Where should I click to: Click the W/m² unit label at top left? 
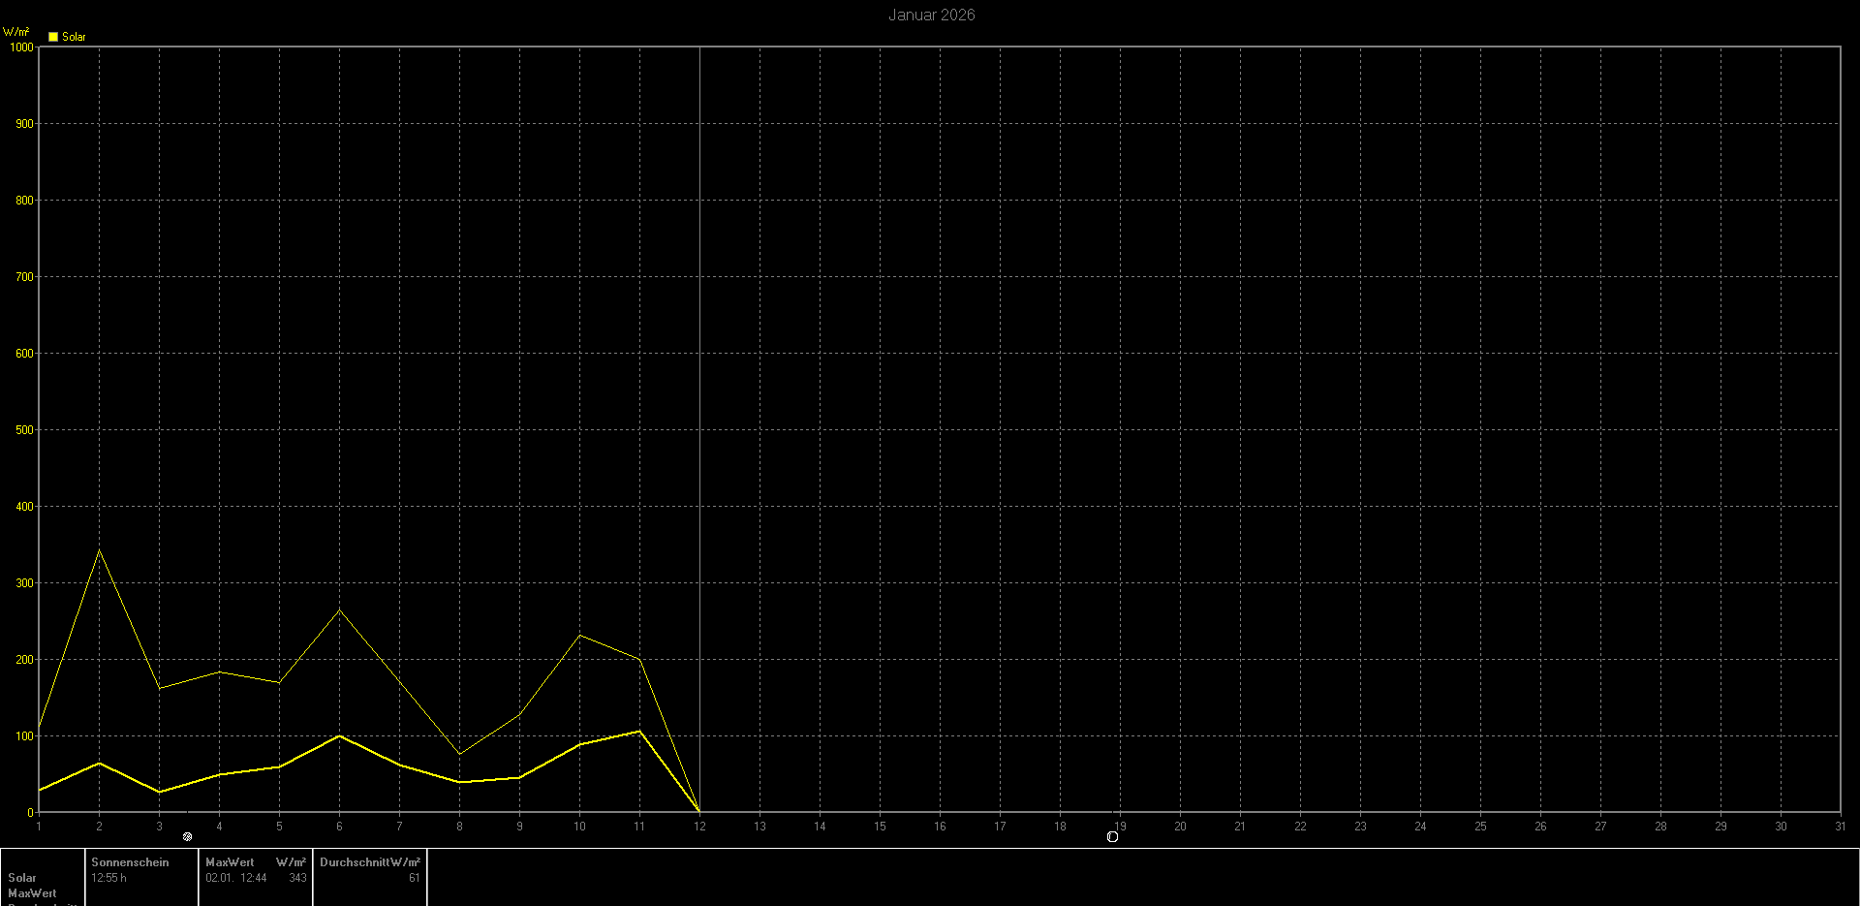[x=16, y=32]
